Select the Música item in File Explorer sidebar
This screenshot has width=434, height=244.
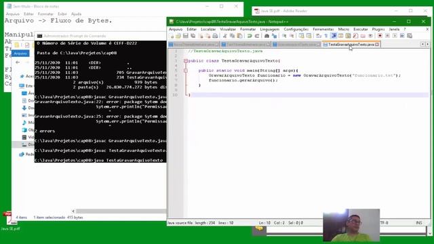tap(28, 123)
